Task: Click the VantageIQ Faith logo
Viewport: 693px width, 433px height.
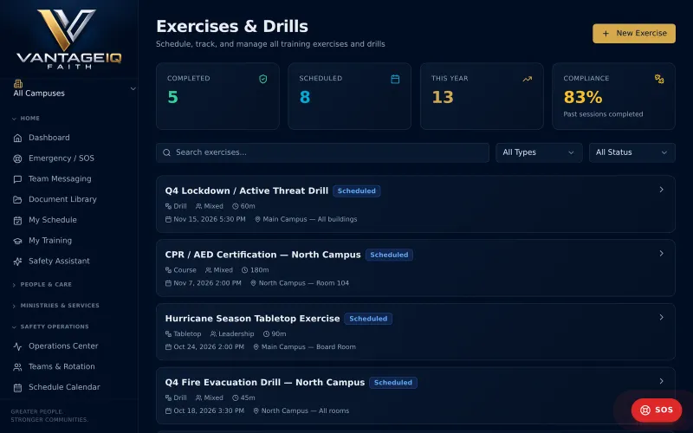Action: click(69, 39)
